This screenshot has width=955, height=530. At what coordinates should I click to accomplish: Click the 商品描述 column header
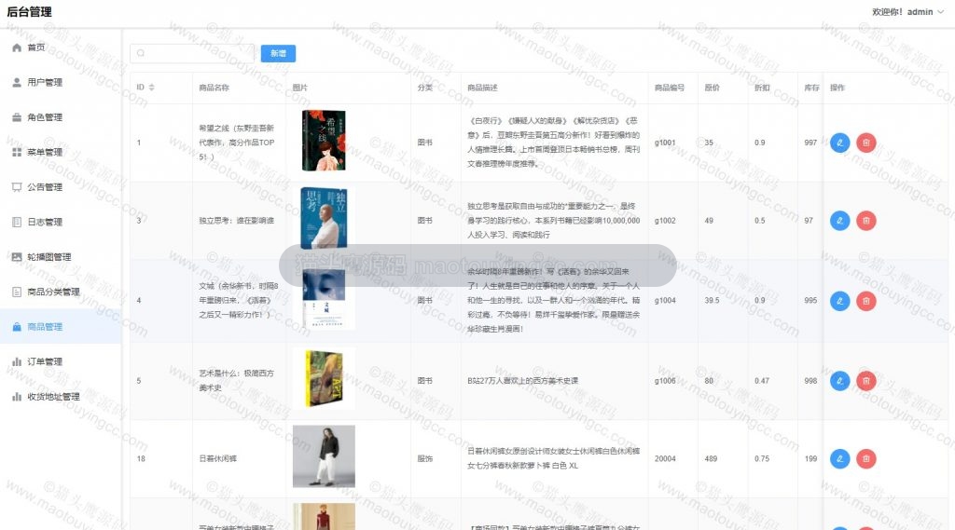click(x=482, y=88)
